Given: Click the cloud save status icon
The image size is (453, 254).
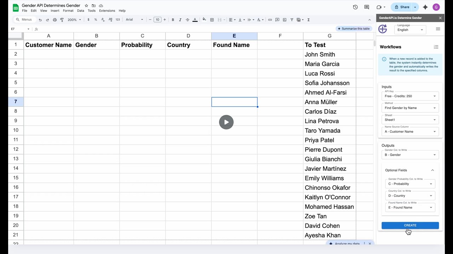Looking at the screenshot, I should tap(101, 6).
